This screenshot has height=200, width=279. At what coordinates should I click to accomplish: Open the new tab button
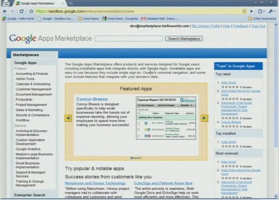[x=71, y=3]
